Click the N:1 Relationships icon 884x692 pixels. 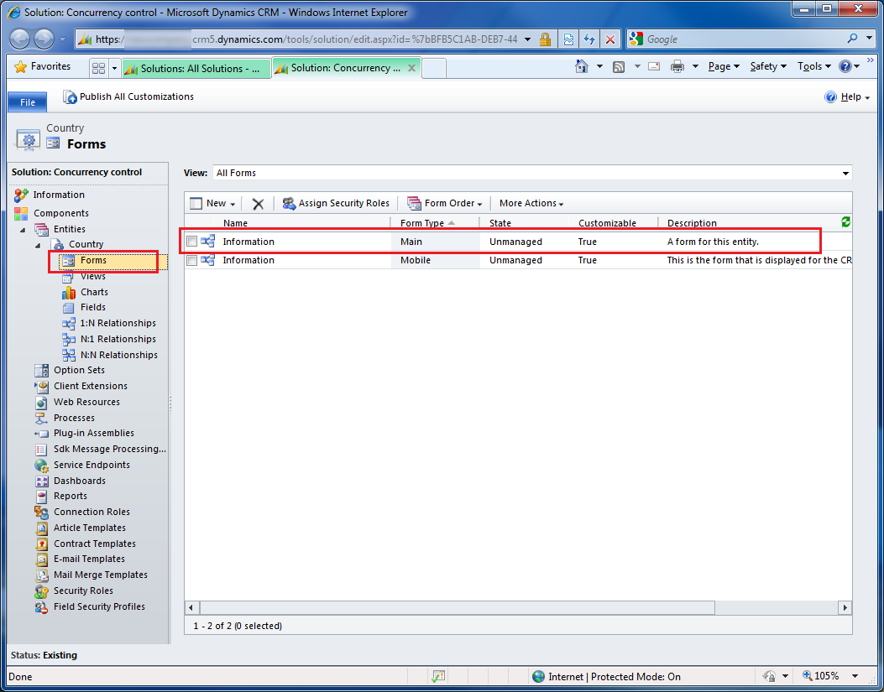pos(69,339)
